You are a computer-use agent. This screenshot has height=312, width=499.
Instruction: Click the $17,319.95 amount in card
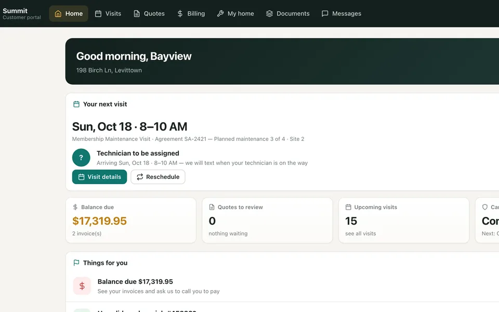point(99,220)
